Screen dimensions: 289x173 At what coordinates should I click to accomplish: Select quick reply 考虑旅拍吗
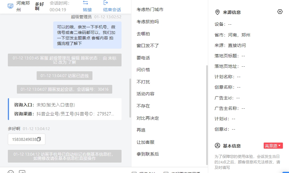click(x=148, y=22)
